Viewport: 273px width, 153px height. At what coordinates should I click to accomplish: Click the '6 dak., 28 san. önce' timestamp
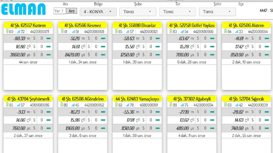coord(192,62)
